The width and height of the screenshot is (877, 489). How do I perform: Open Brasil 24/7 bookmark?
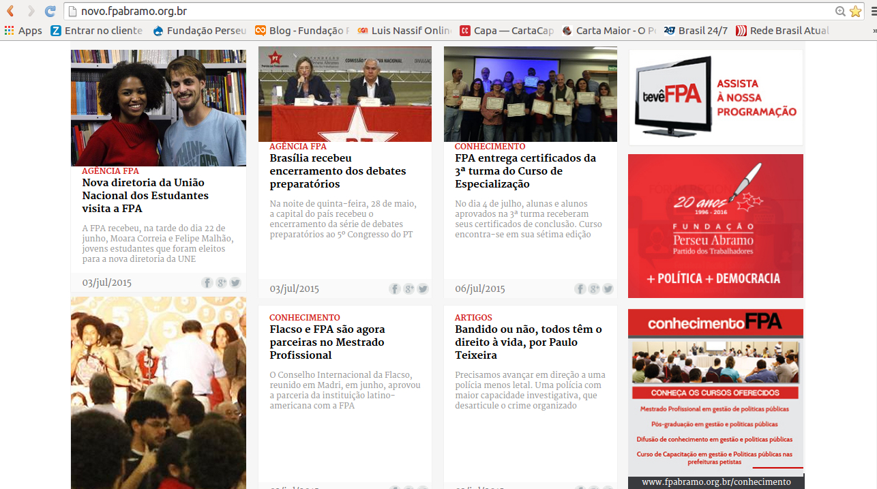coord(696,31)
